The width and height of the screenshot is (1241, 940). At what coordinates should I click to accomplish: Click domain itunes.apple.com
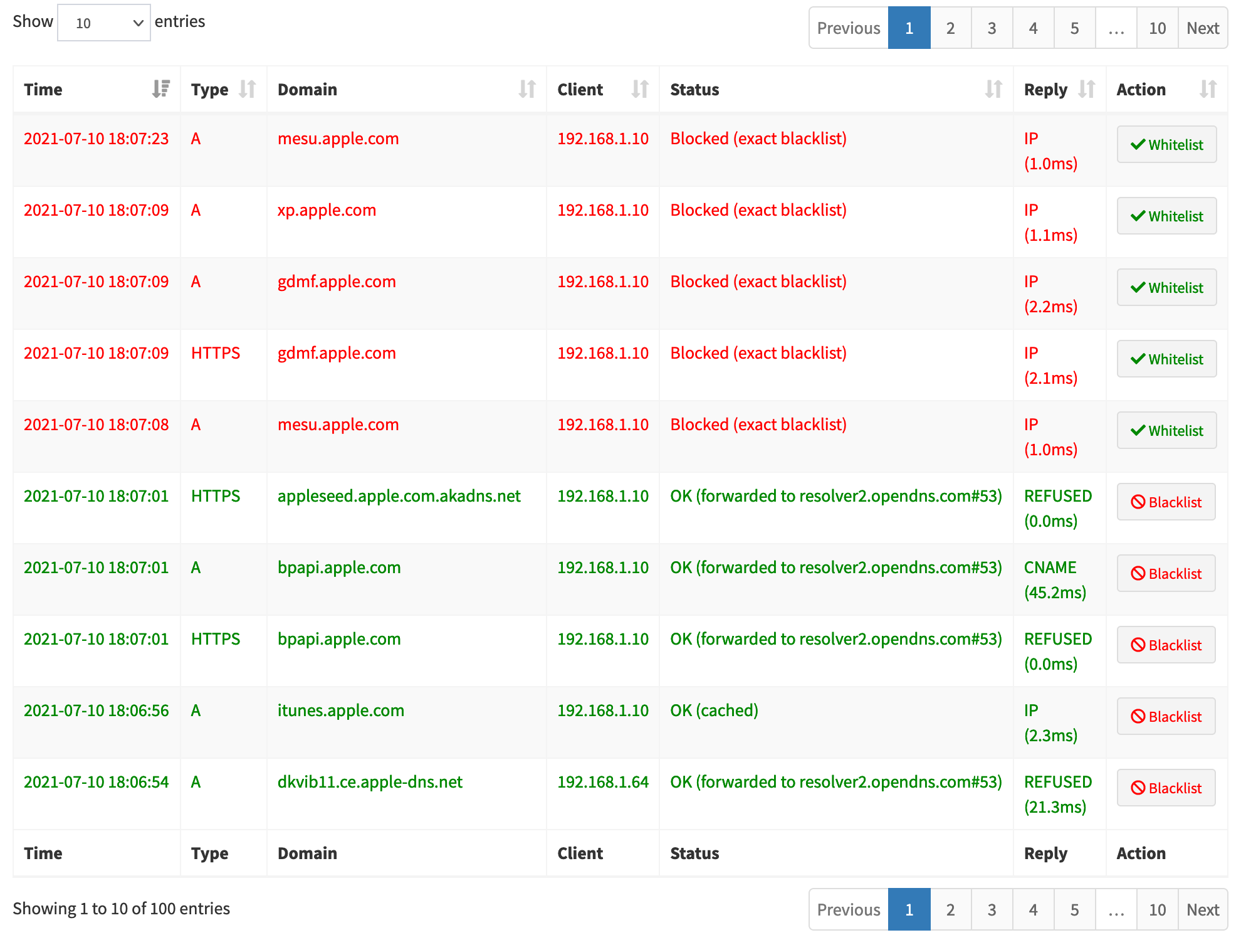click(x=341, y=710)
